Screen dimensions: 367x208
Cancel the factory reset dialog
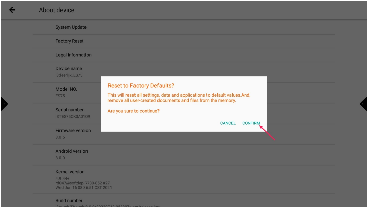(x=228, y=123)
